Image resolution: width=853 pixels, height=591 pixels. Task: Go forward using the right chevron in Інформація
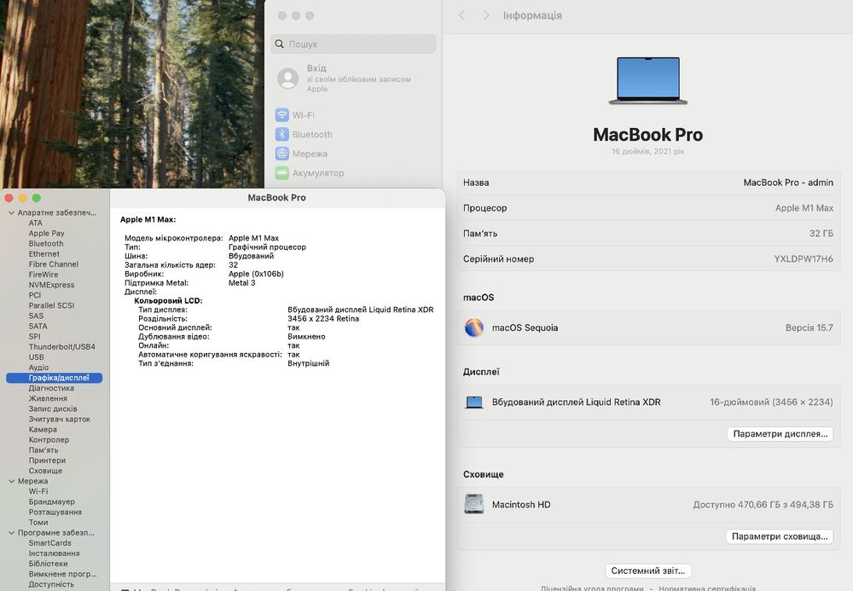pyautogui.click(x=486, y=15)
